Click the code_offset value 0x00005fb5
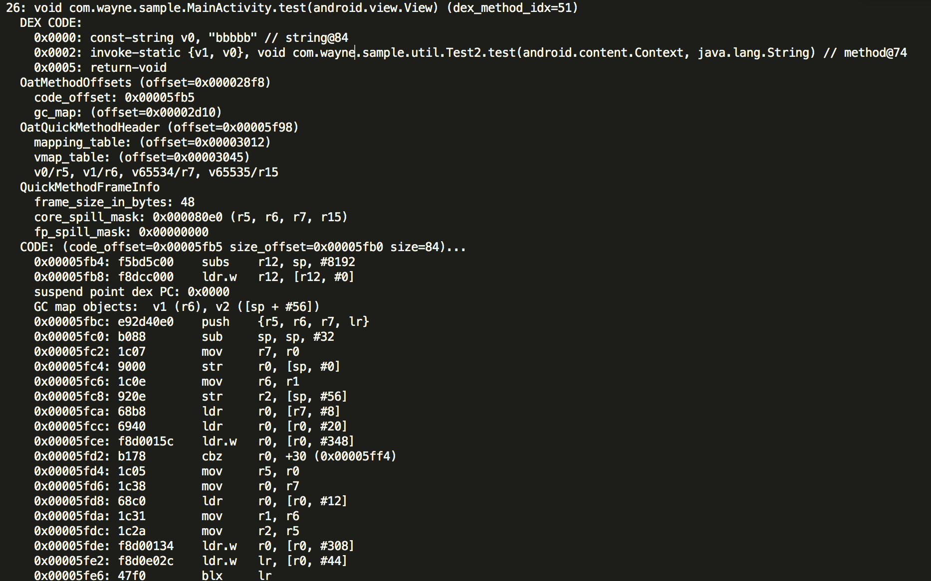This screenshot has width=931, height=581. [x=160, y=98]
